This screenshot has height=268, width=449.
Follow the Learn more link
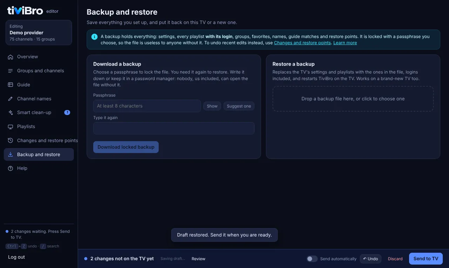[345, 43]
